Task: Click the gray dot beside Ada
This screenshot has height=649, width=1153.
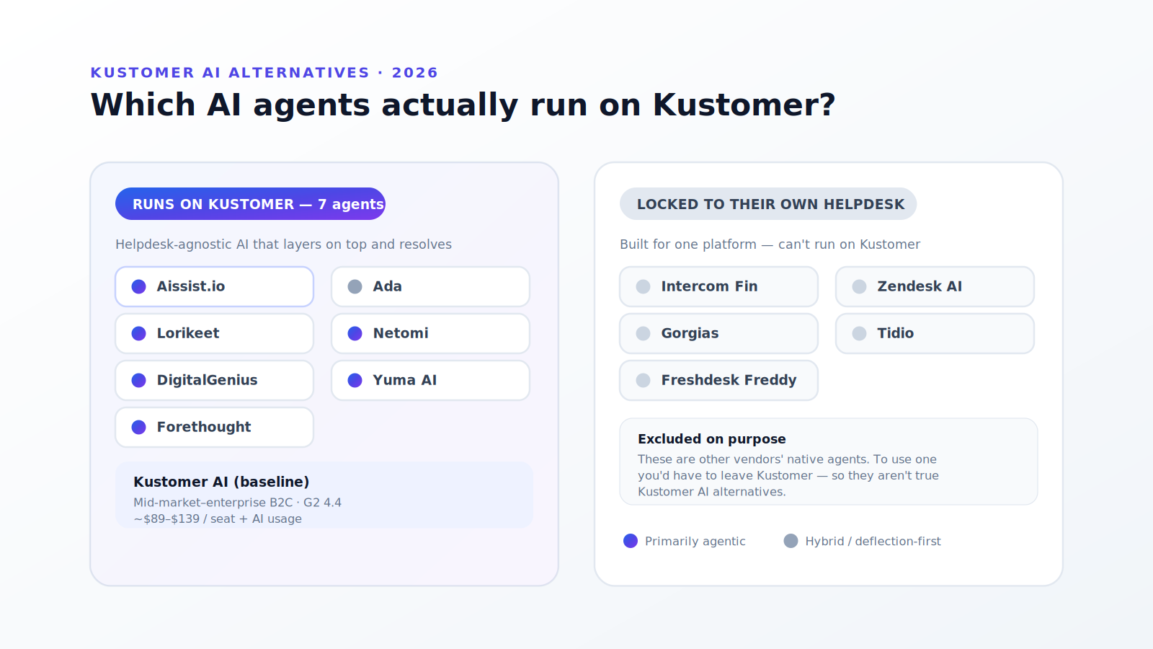Action: click(x=355, y=287)
